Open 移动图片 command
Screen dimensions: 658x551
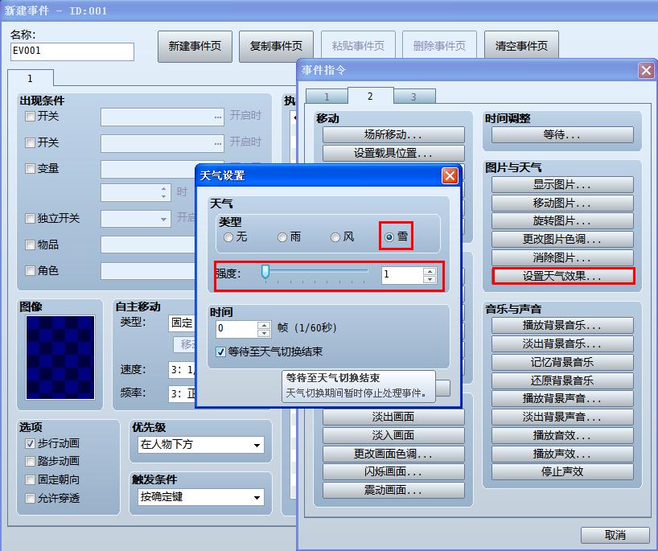point(562,203)
